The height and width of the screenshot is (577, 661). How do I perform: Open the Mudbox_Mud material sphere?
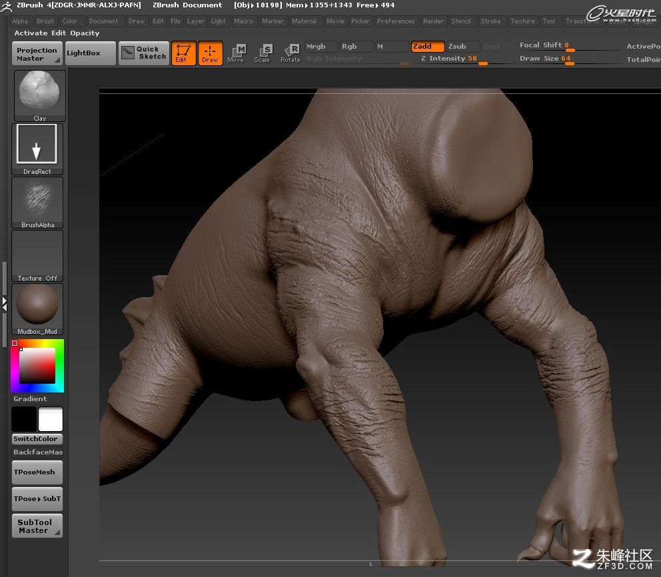tap(37, 309)
